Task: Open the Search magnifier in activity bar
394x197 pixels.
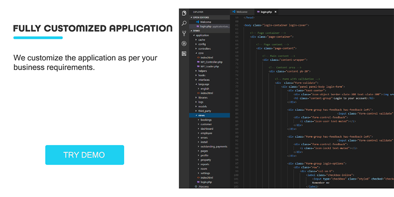Action: [184, 23]
